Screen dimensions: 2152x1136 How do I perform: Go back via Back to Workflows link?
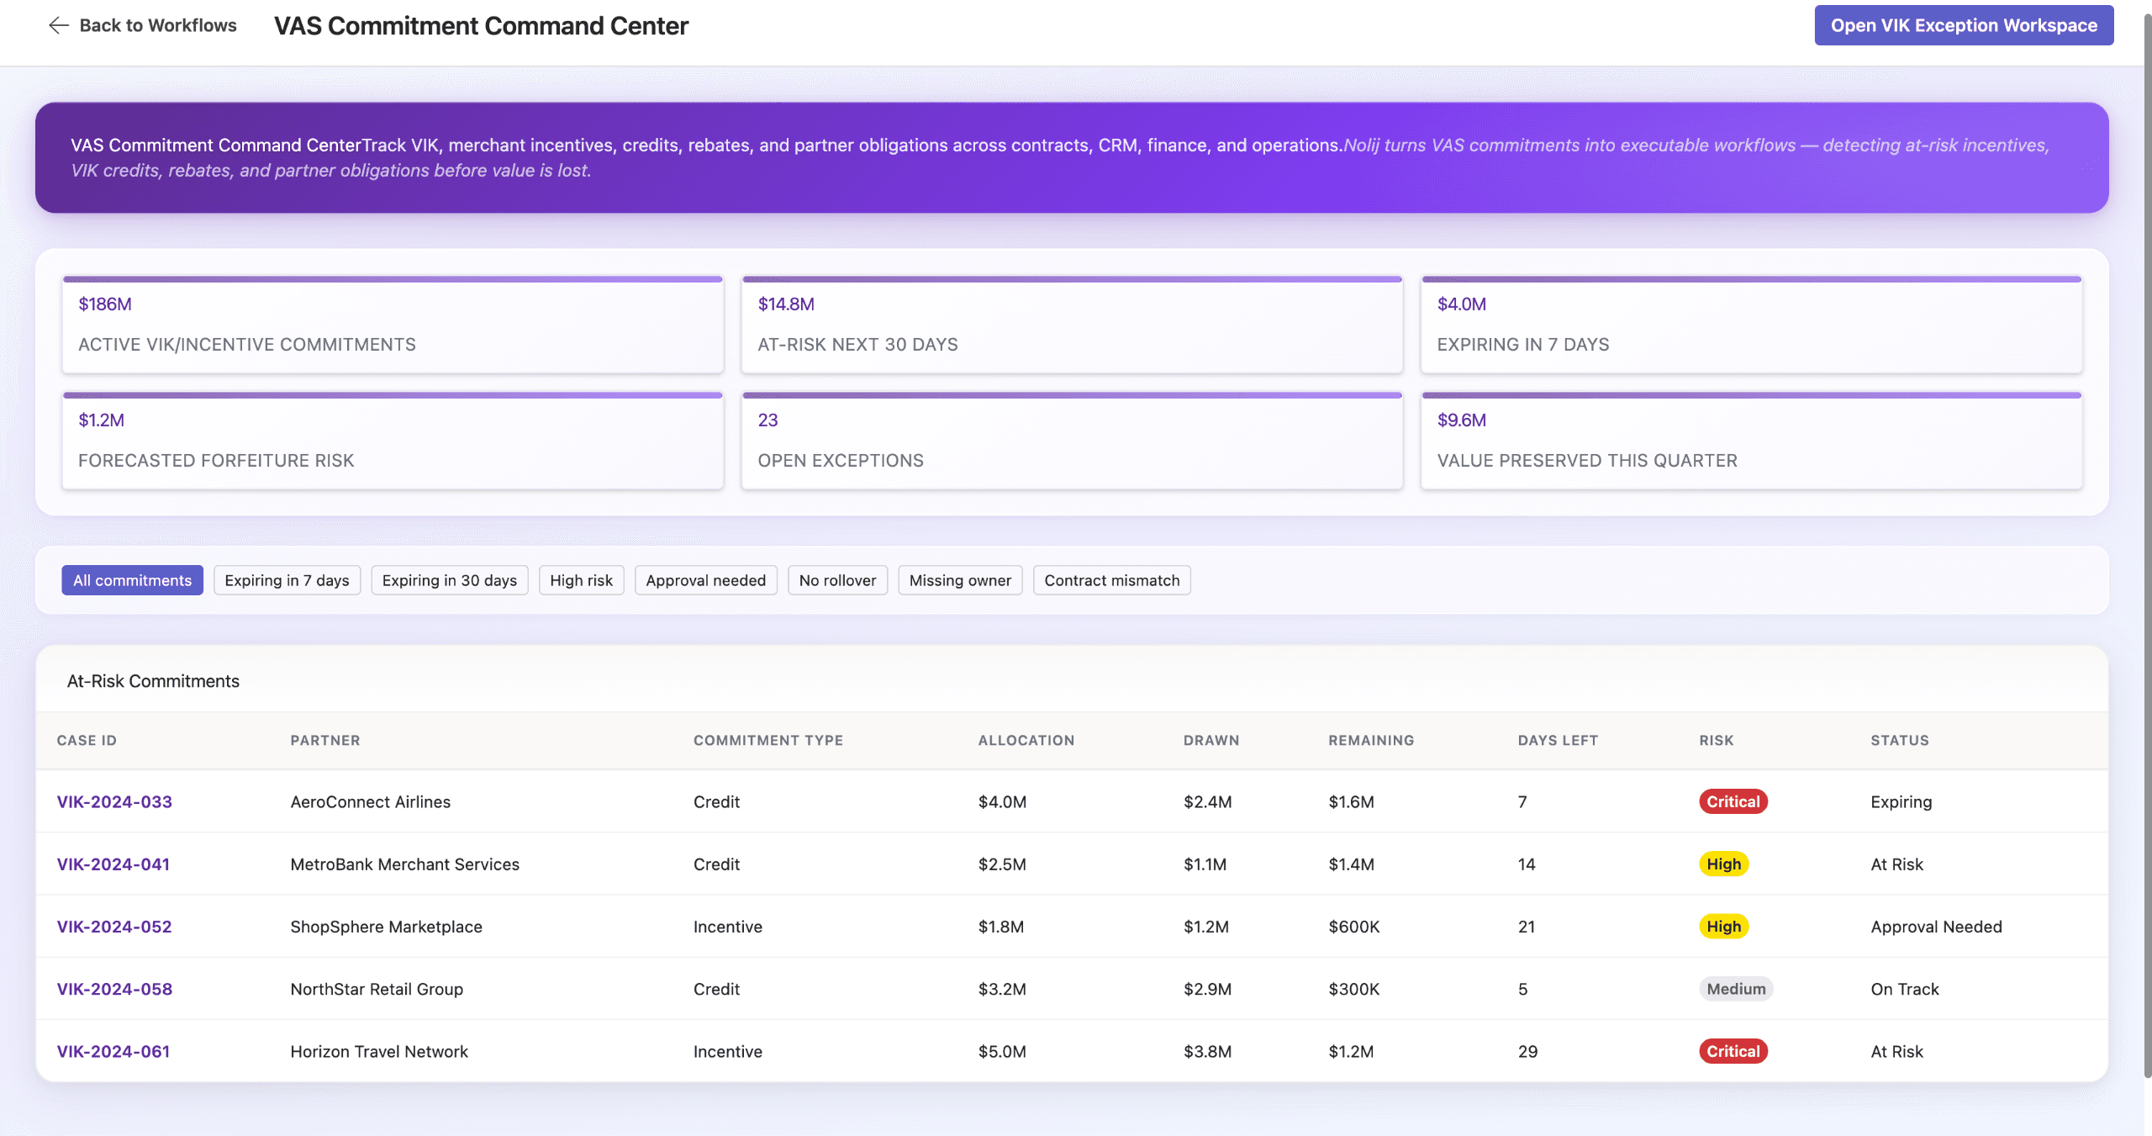point(142,25)
